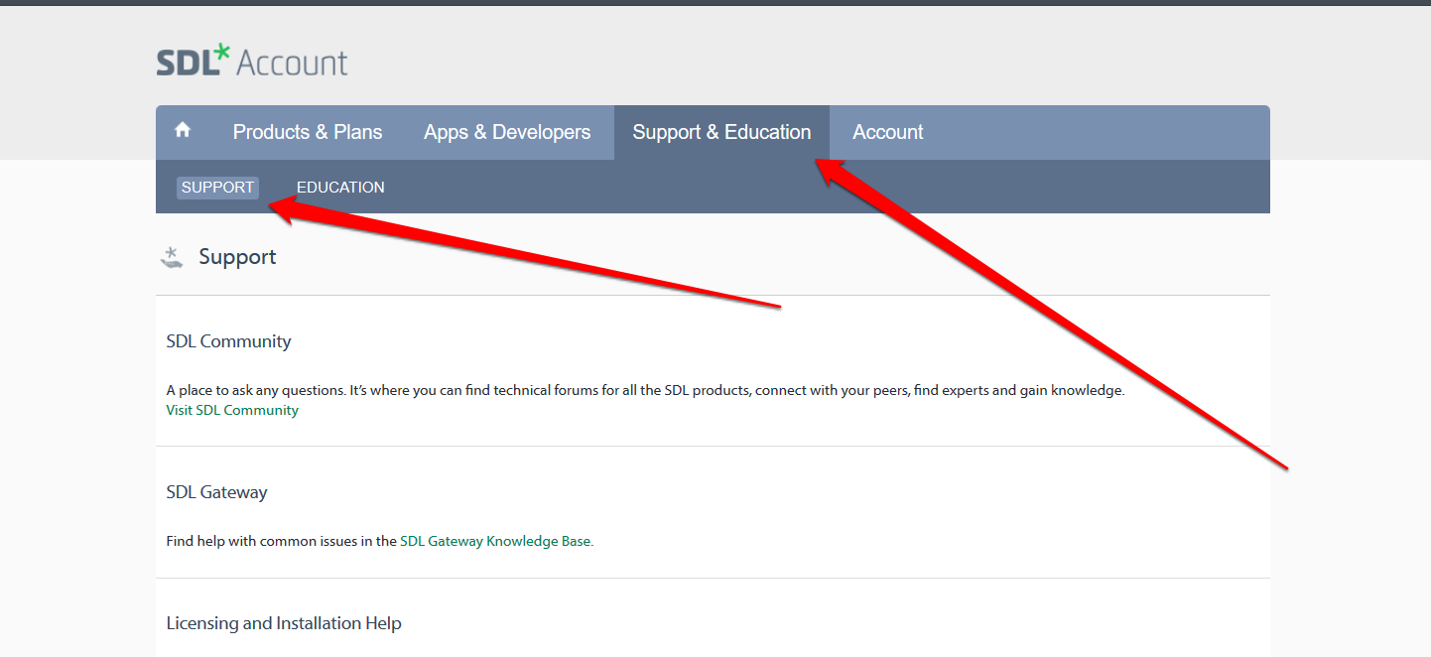
Task: Open the SDL Gateway Knowledge Base link
Action: 495,541
